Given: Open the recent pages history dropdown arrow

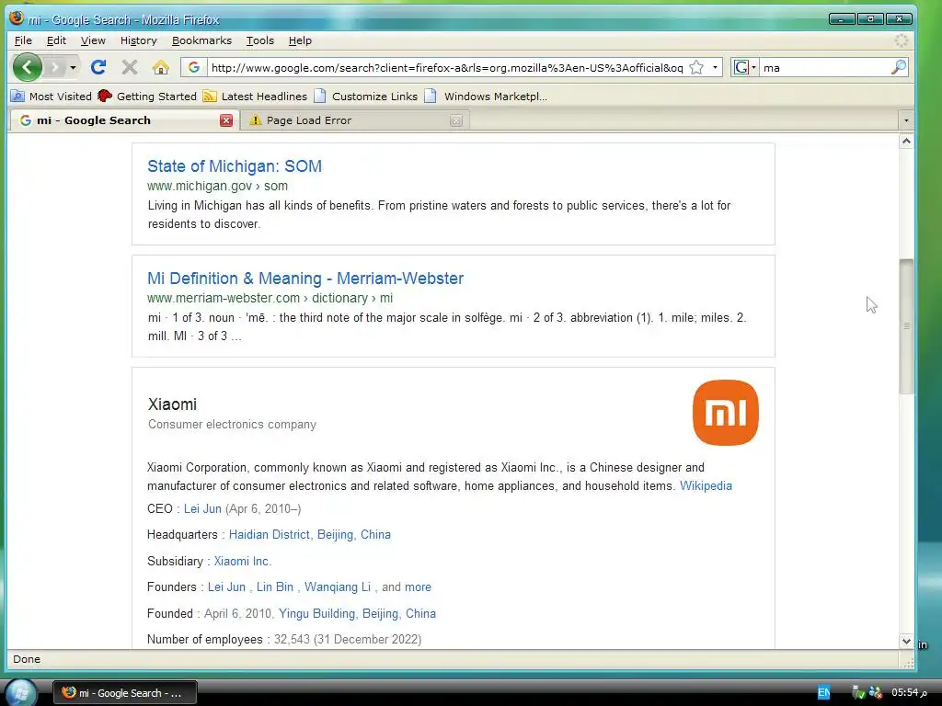Looking at the screenshot, I should (73, 67).
